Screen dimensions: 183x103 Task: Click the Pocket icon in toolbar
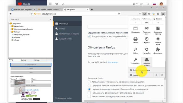149,14
